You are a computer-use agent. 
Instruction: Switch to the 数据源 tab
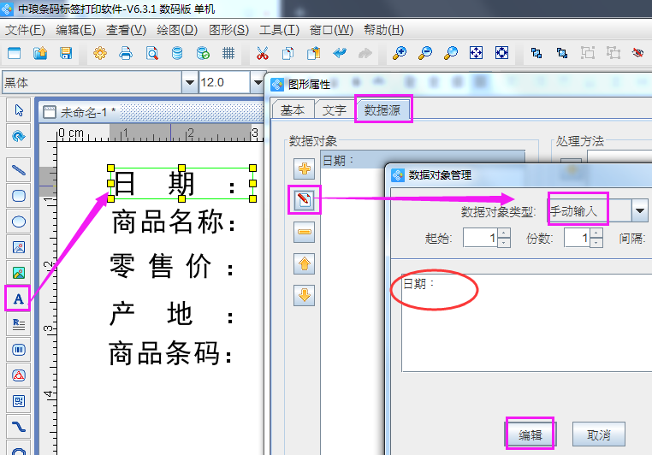tap(382, 109)
